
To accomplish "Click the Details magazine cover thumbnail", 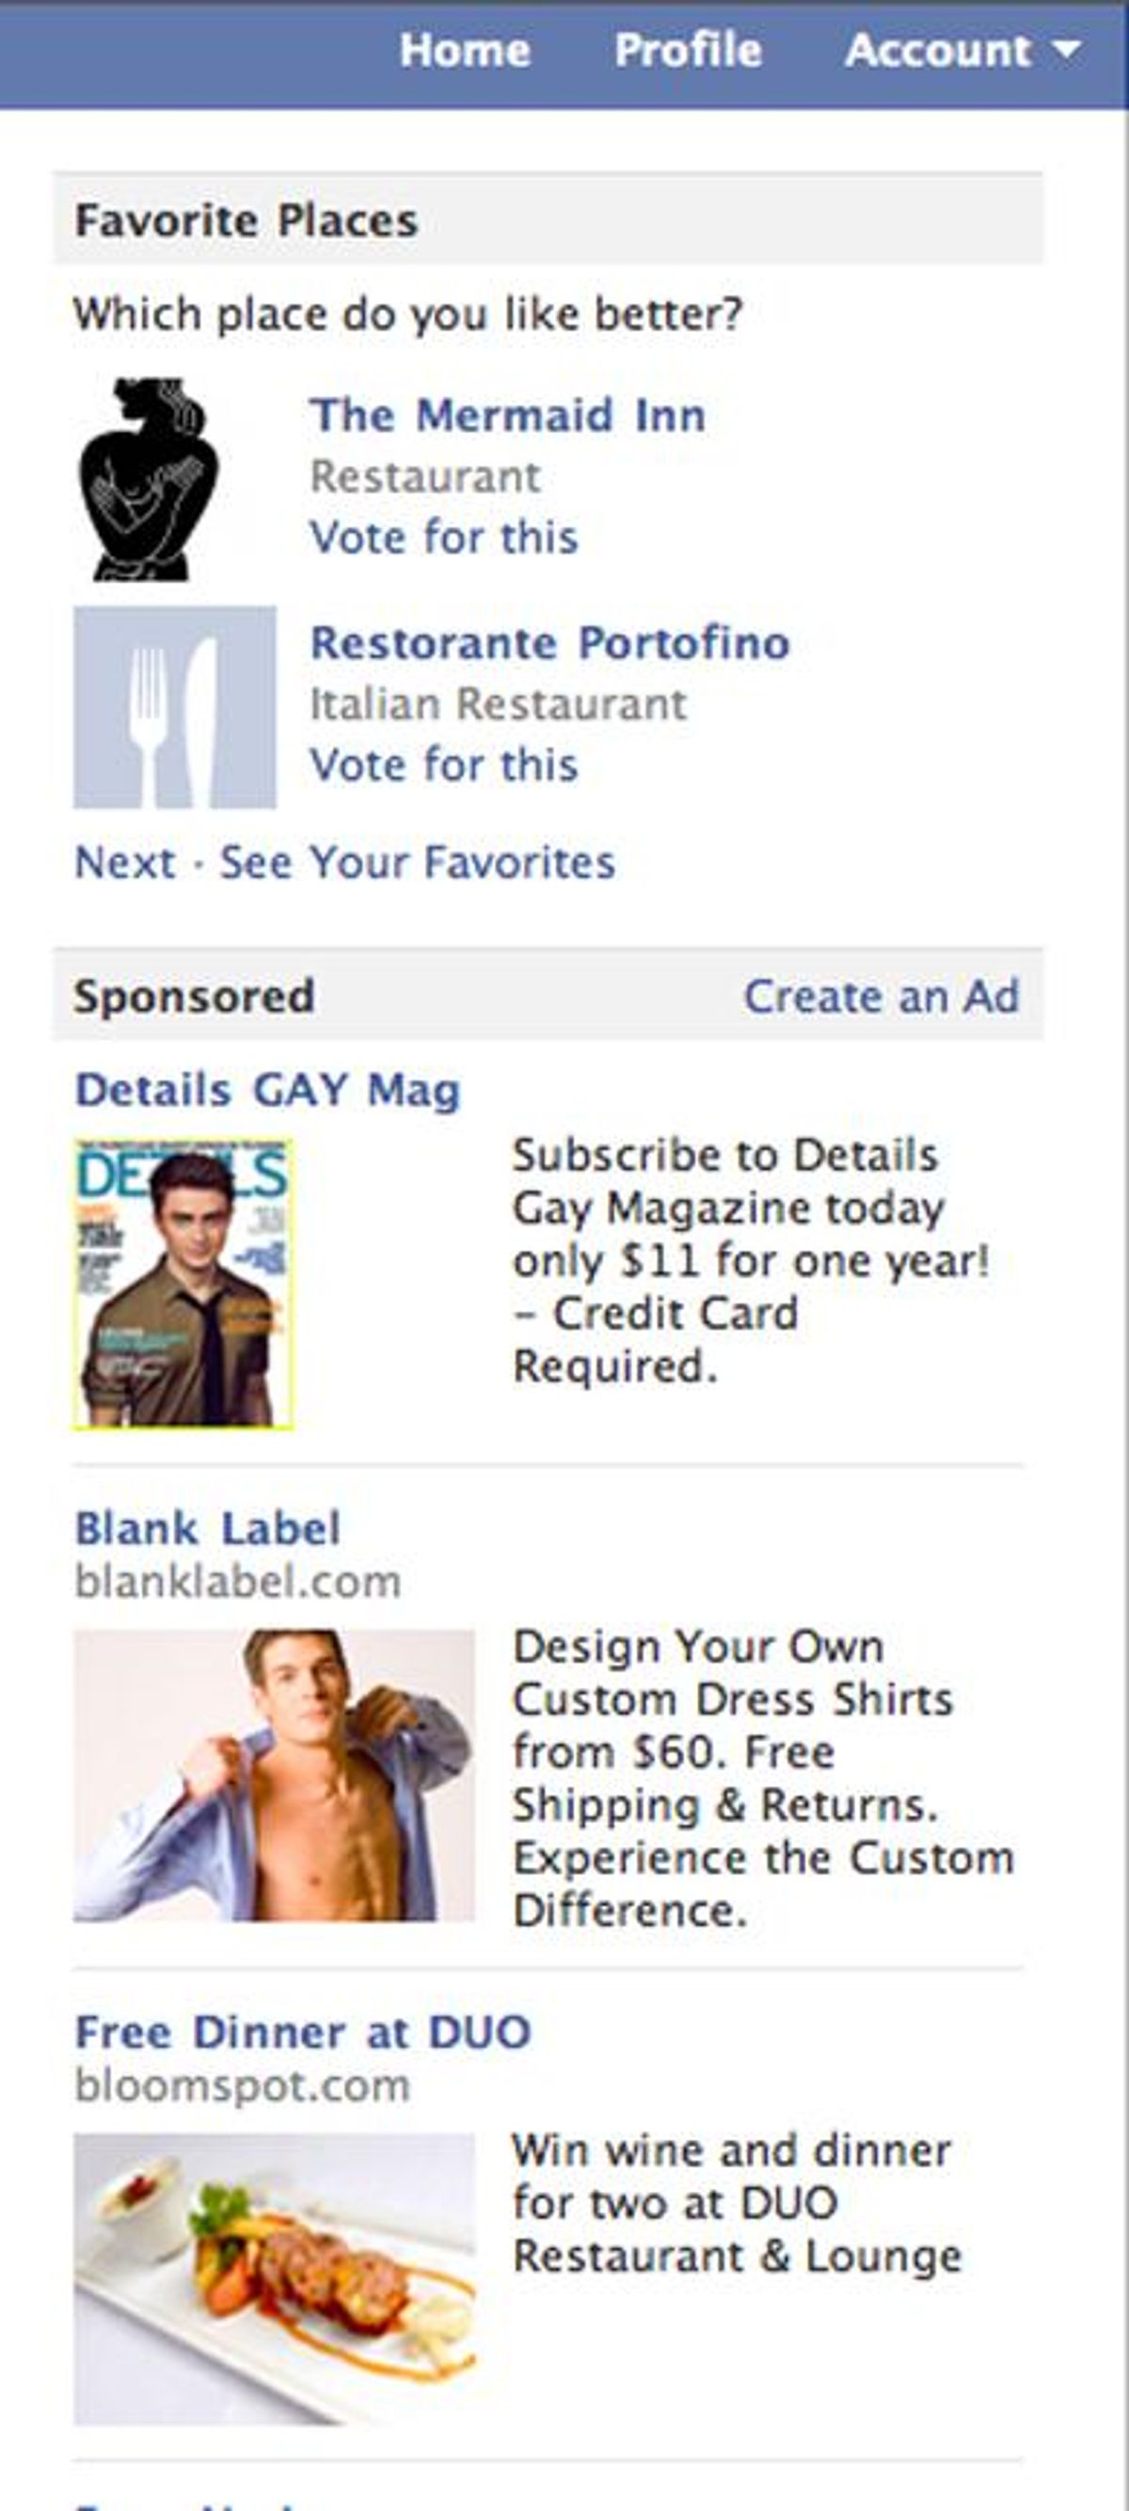I will pos(183,1284).
